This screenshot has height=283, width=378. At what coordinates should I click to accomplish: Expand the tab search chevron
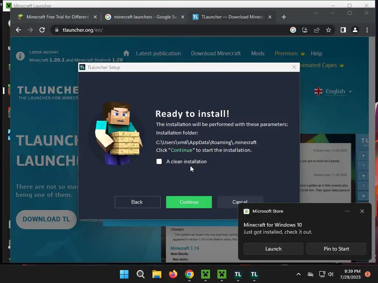coord(316,13)
